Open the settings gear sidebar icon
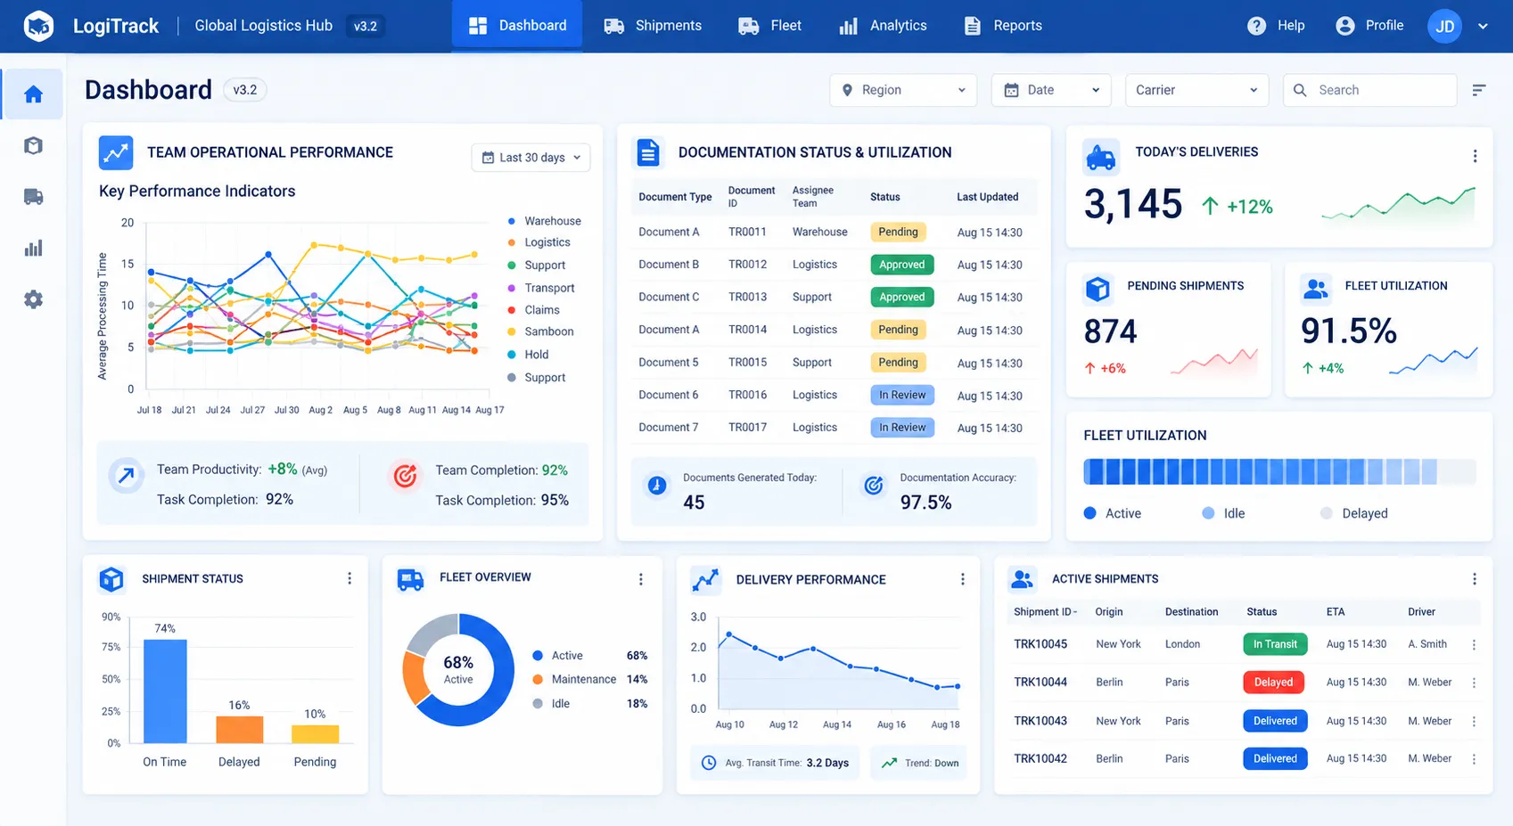 tap(33, 299)
